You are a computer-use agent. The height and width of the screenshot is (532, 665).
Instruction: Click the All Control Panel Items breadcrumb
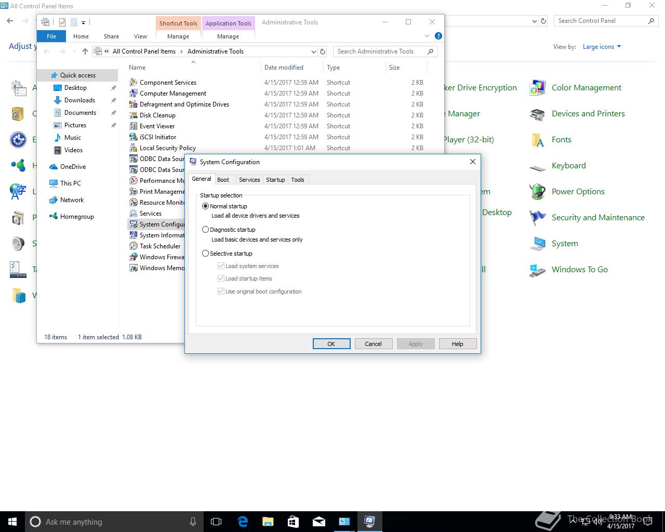(x=144, y=51)
